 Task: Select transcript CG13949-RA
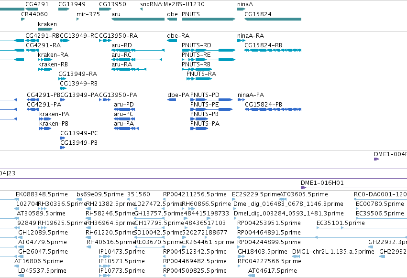pyautogui.click(x=62, y=79)
